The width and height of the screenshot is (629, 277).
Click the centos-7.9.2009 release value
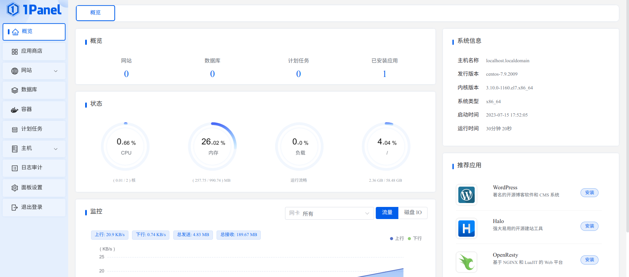502,74
